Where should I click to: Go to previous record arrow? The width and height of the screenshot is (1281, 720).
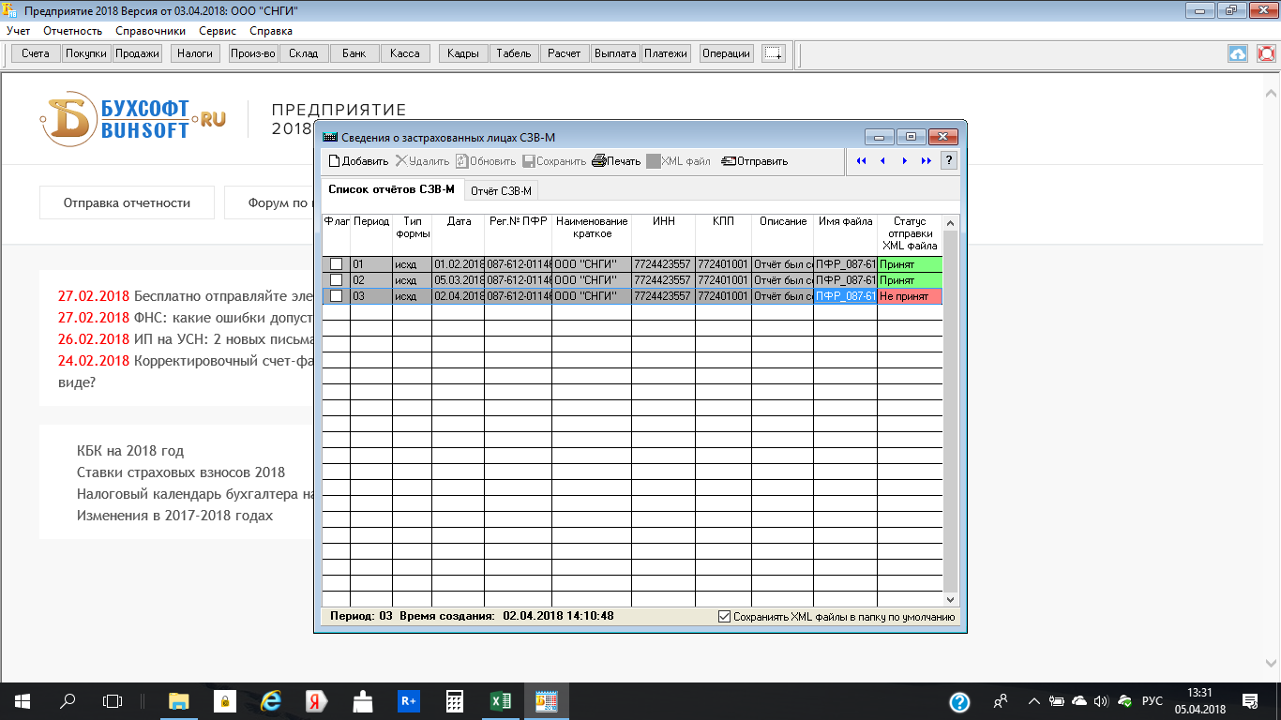pyautogui.click(x=882, y=161)
